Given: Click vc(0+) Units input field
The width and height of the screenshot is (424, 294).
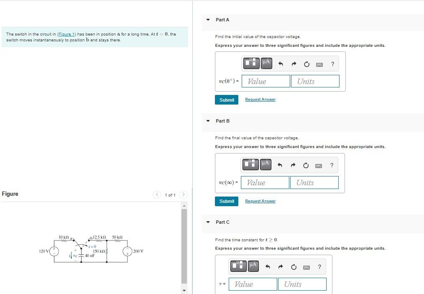Looking at the screenshot, I should 315,81.
